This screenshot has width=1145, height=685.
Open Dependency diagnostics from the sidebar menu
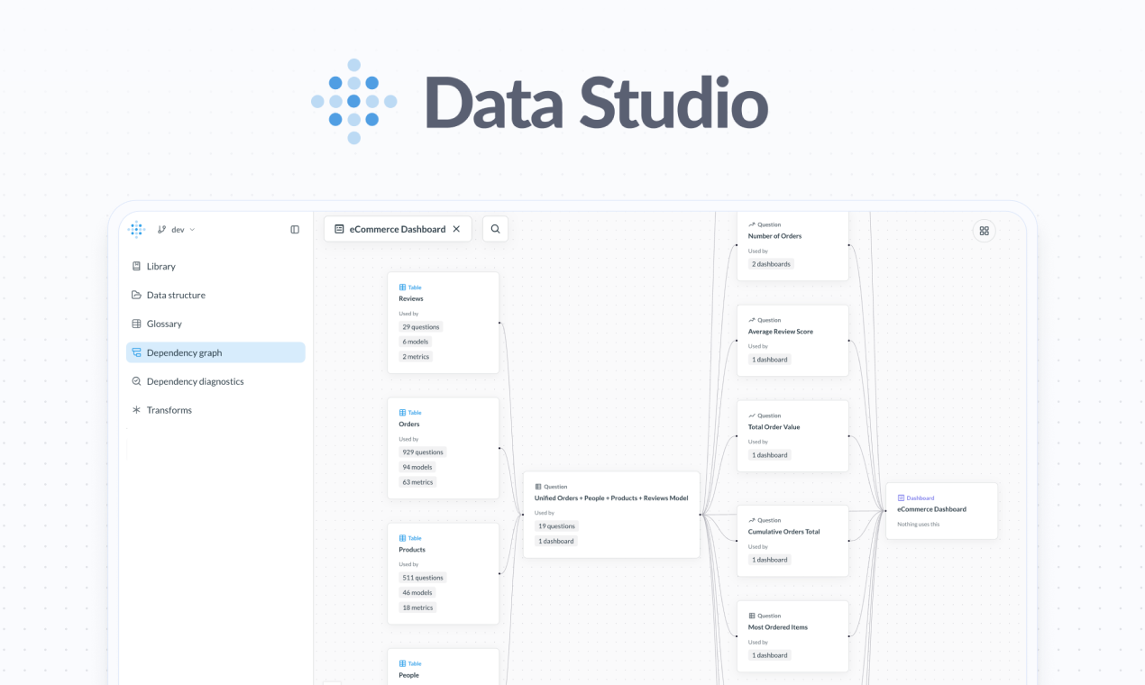[x=194, y=381]
